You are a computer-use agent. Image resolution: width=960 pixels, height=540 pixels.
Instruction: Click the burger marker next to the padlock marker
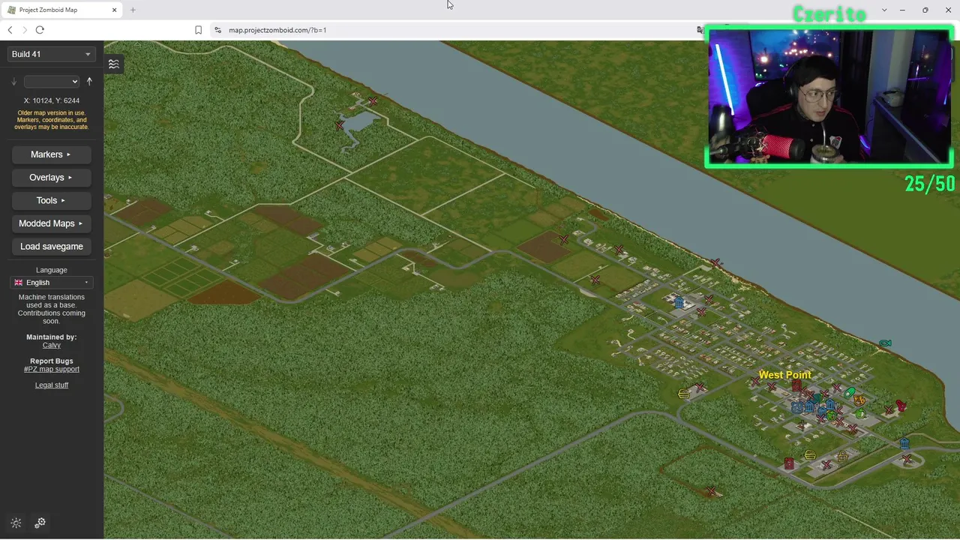[810, 454]
